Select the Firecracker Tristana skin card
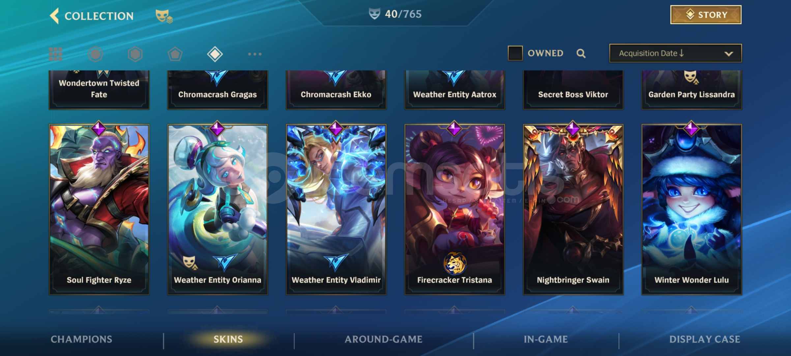Image resolution: width=791 pixels, height=356 pixels. (454, 209)
